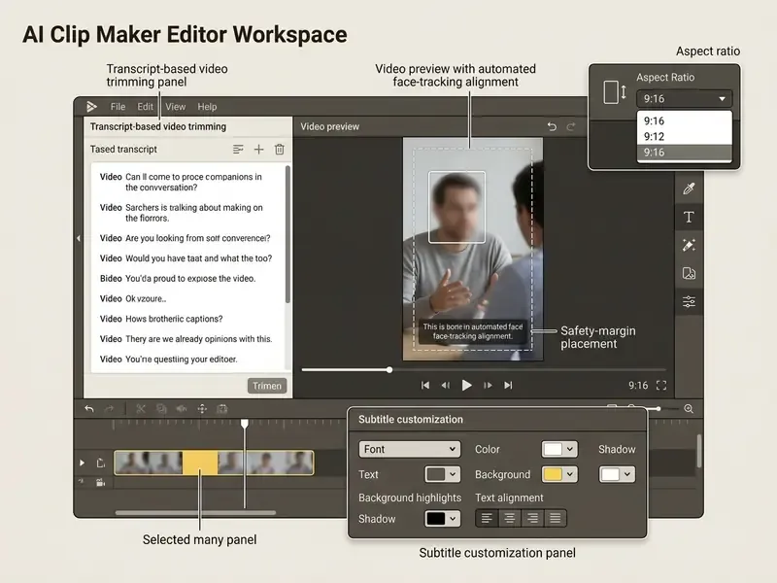Open the black Shadow color dropdown
777x583 pixels.
pyautogui.click(x=443, y=519)
